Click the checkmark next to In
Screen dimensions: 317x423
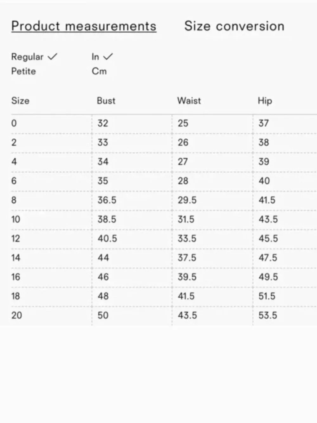[108, 56]
